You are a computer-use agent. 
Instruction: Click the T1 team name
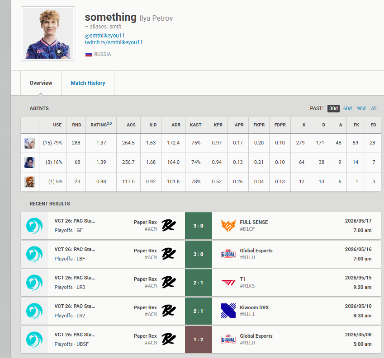pos(243,279)
